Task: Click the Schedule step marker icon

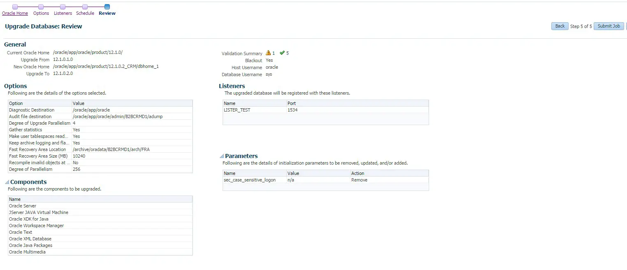Action: point(85,7)
